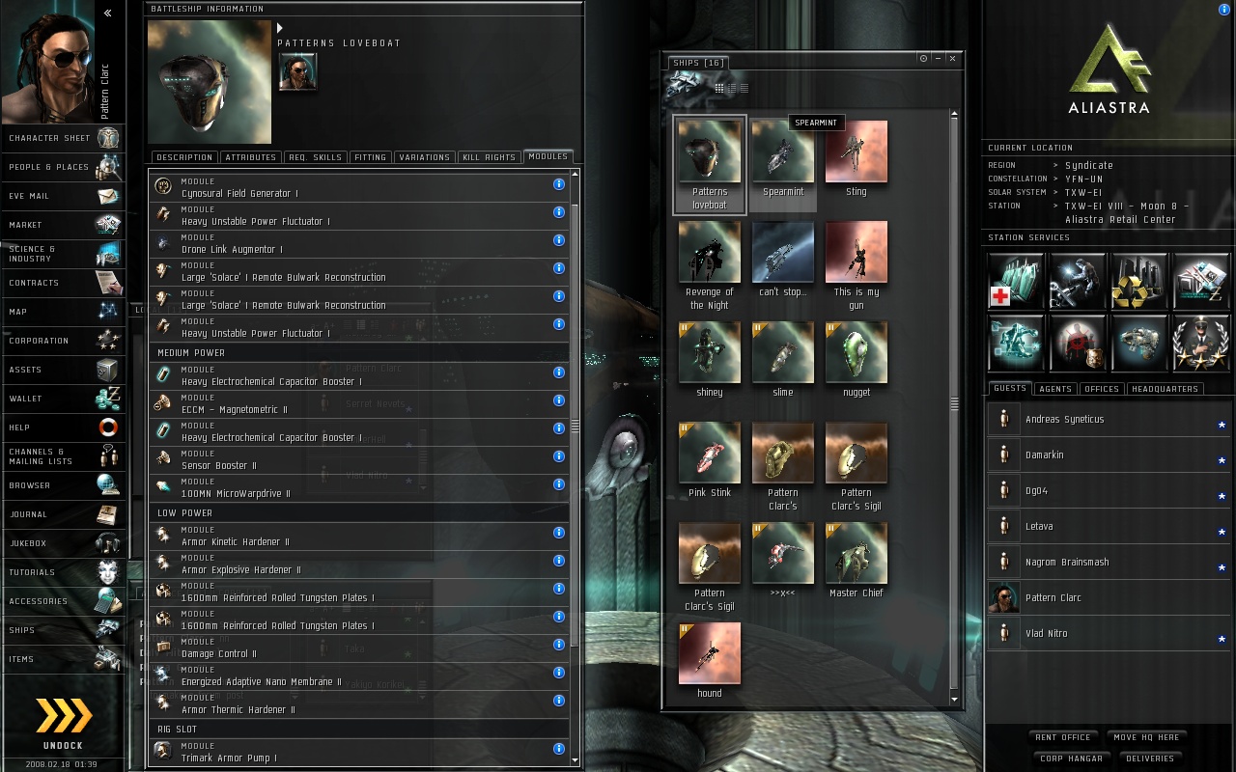
Task: Open the bounty office target-and-badge service
Action: [x=1078, y=343]
